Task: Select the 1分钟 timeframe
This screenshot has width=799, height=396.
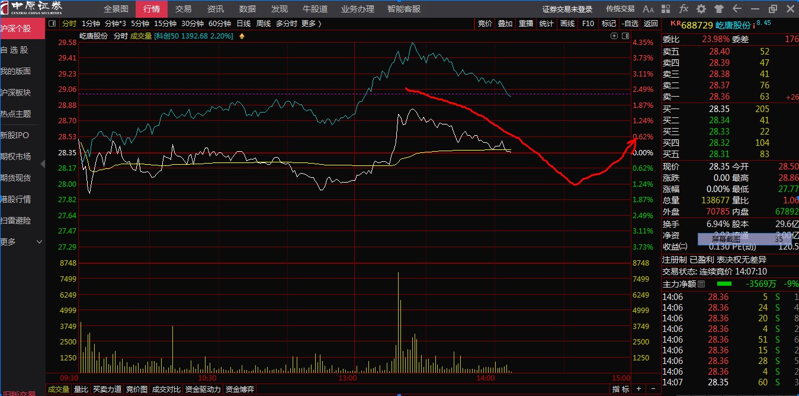Action: [91, 24]
